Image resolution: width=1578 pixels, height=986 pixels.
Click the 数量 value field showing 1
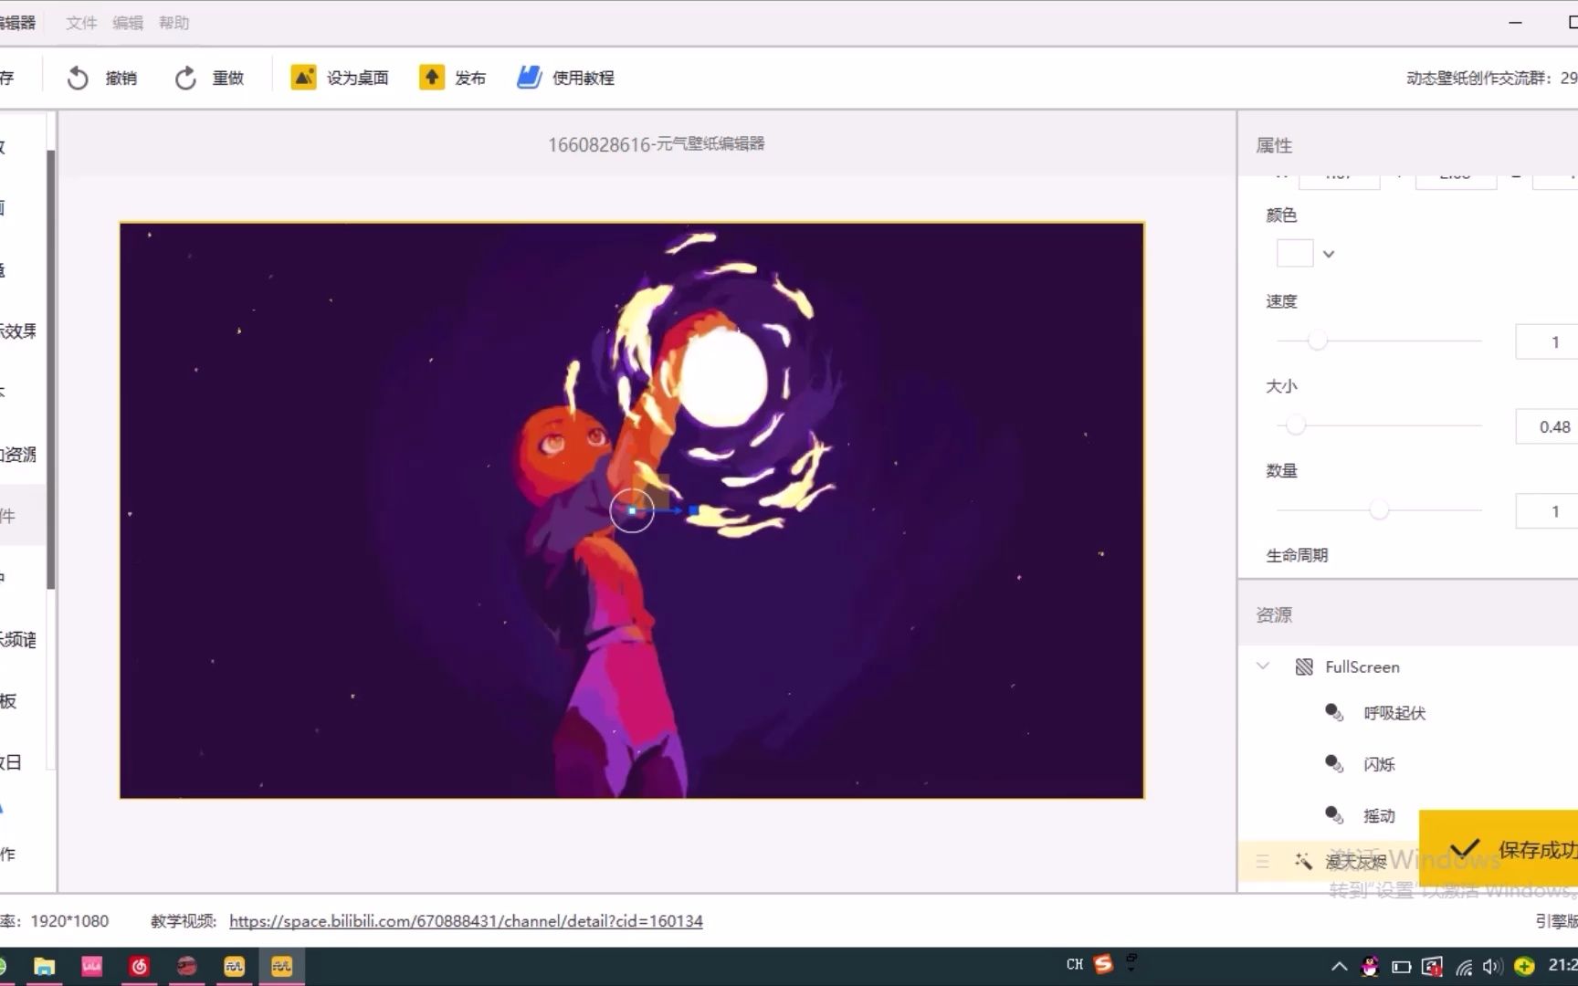(1547, 511)
